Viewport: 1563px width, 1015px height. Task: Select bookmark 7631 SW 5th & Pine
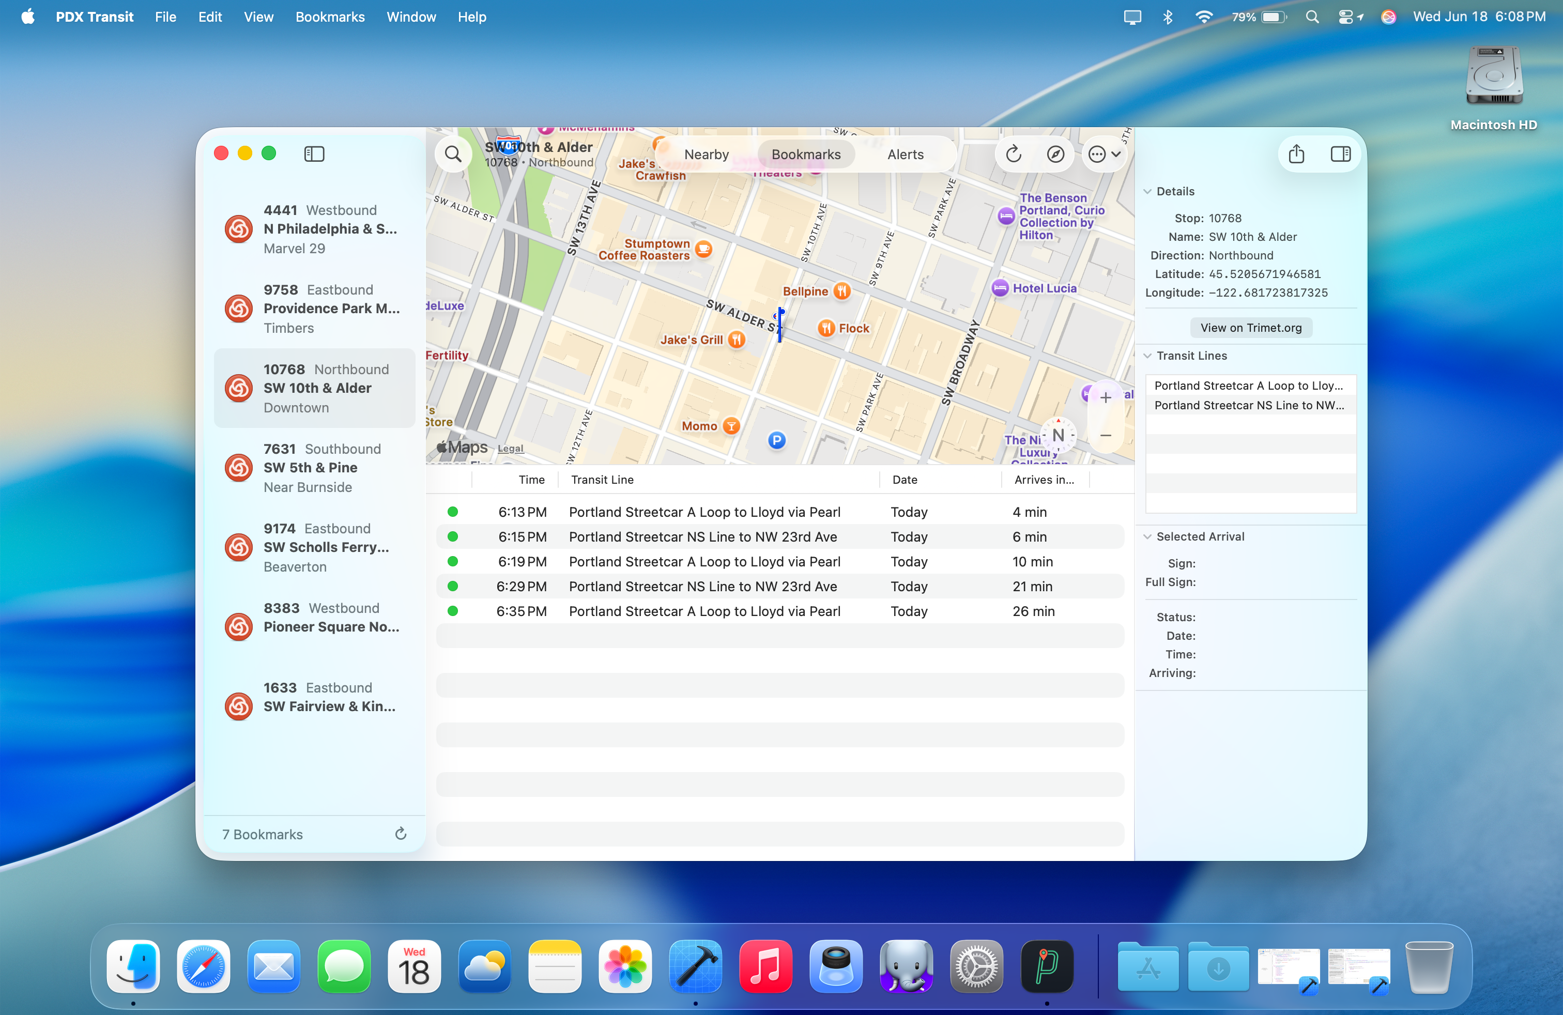click(315, 468)
